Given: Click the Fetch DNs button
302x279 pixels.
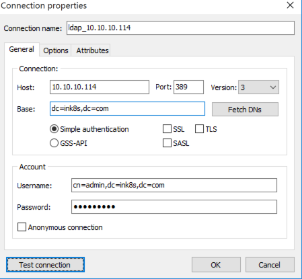Looking at the screenshot, I should [x=245, y=110].
